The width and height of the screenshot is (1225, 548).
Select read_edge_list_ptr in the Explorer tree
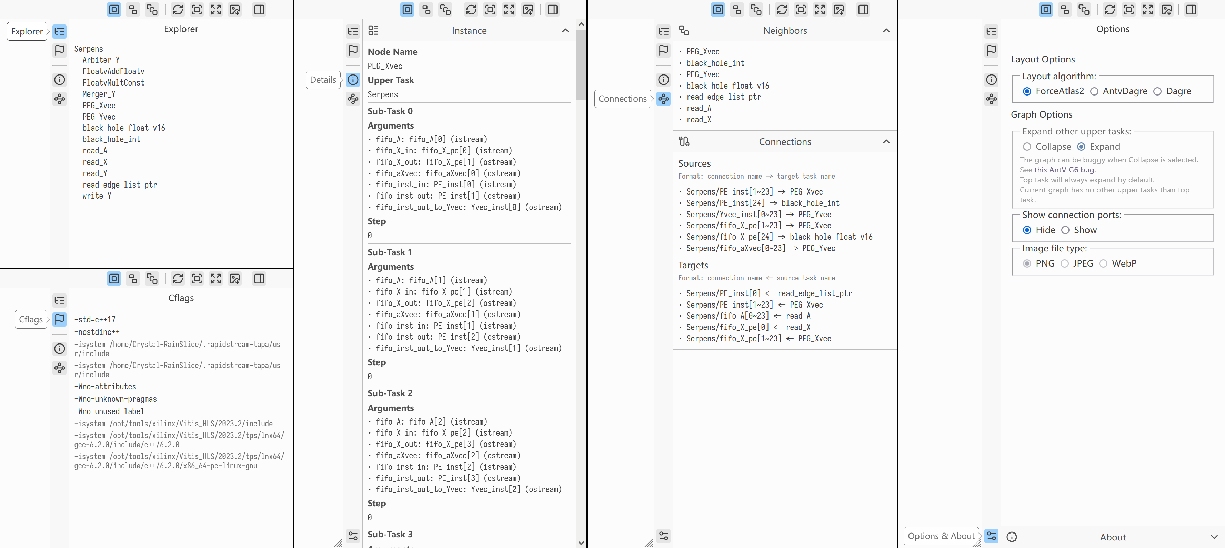pos(119,185)
